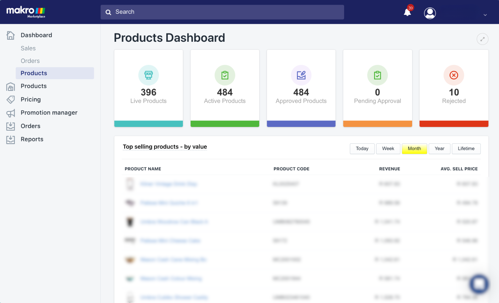Click the Promotion manager megaphone icon

point(10,113)
